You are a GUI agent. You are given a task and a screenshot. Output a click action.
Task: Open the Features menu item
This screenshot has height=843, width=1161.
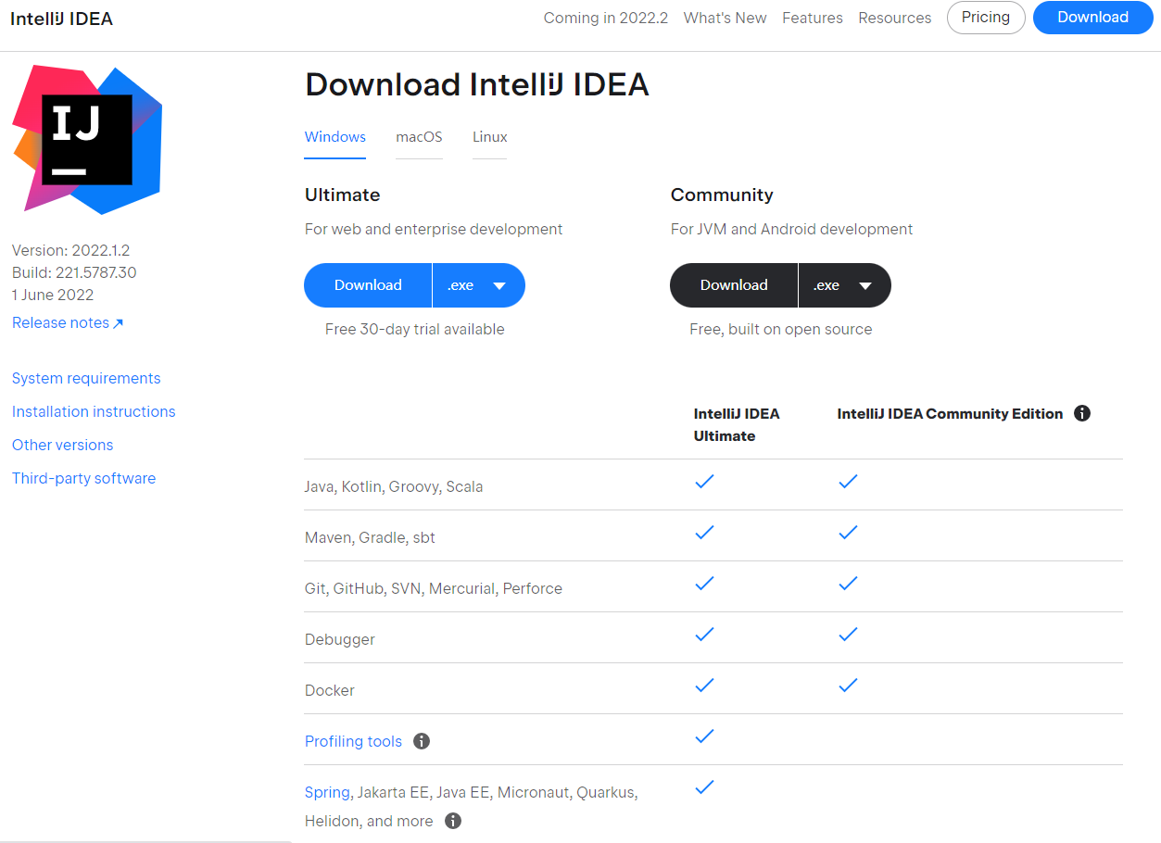813,18
